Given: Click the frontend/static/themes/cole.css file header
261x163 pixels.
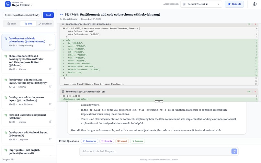Looking at the screenshot, I should coord(159,92).
